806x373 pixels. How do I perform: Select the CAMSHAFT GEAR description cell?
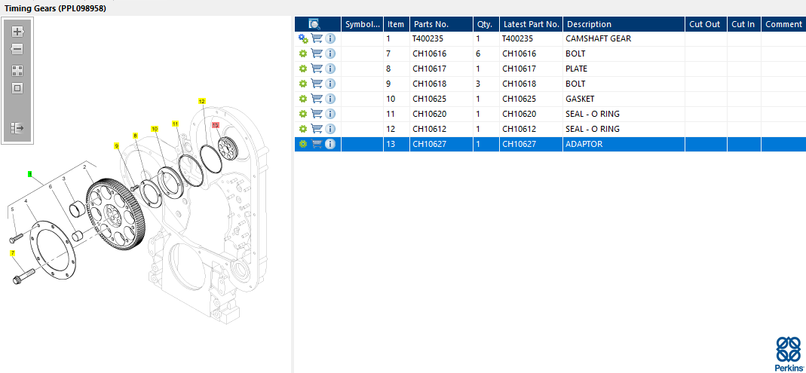pyautogui.click(x=624, y=38)
